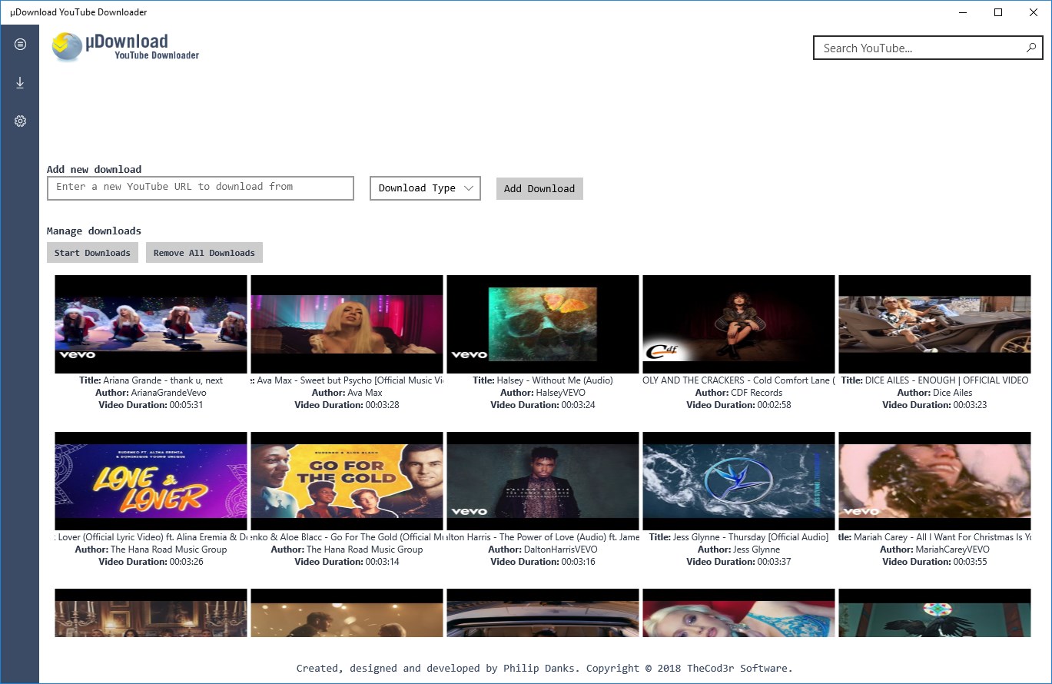Select the Love & Lover thumbnail
1052x684 pixels.
pos(151,481)
